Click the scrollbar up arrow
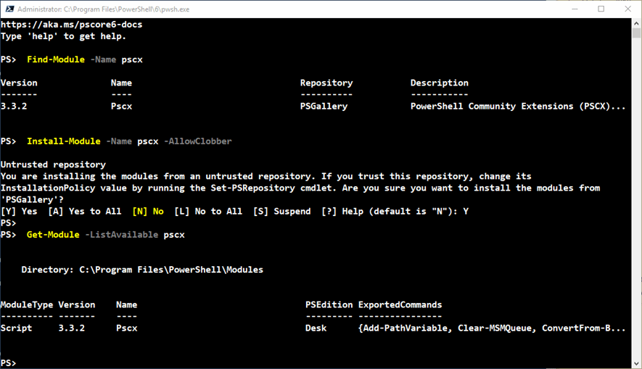This screenshot has height=369, width=642. coord(636,23)
